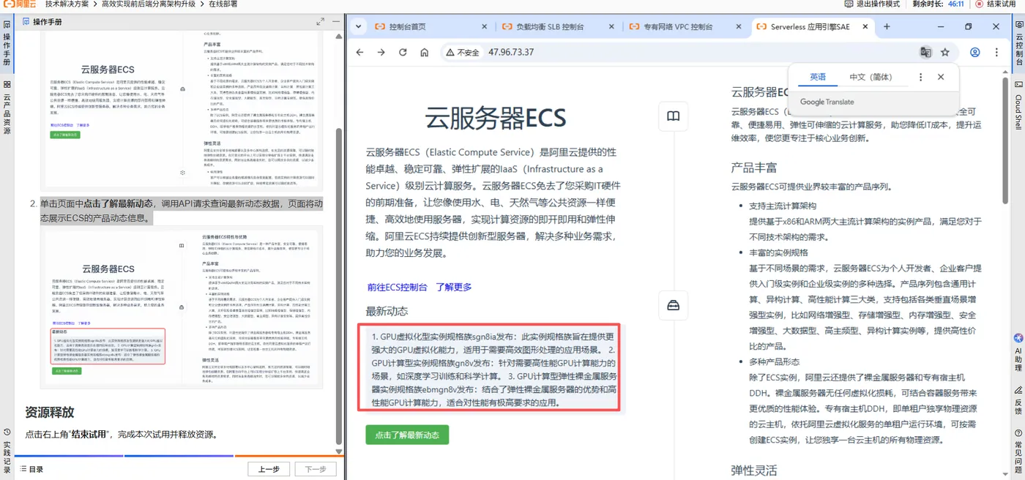Click breadcrumb 技术解决方案

tap(67, 4)
